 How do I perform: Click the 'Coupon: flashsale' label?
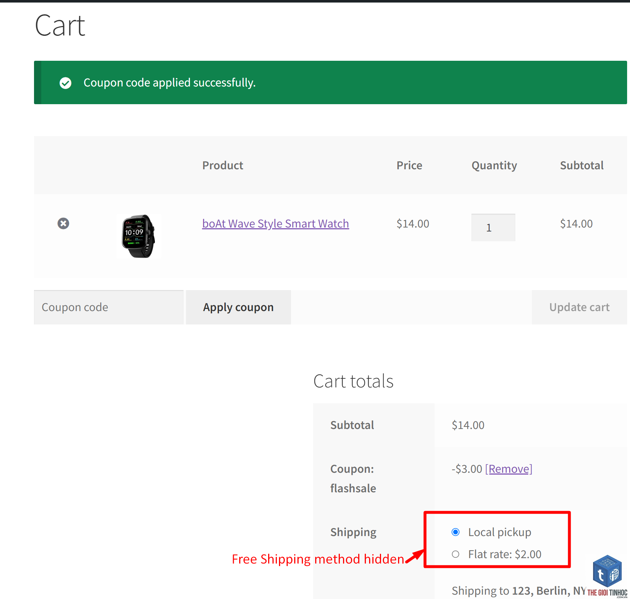[353, 479]
